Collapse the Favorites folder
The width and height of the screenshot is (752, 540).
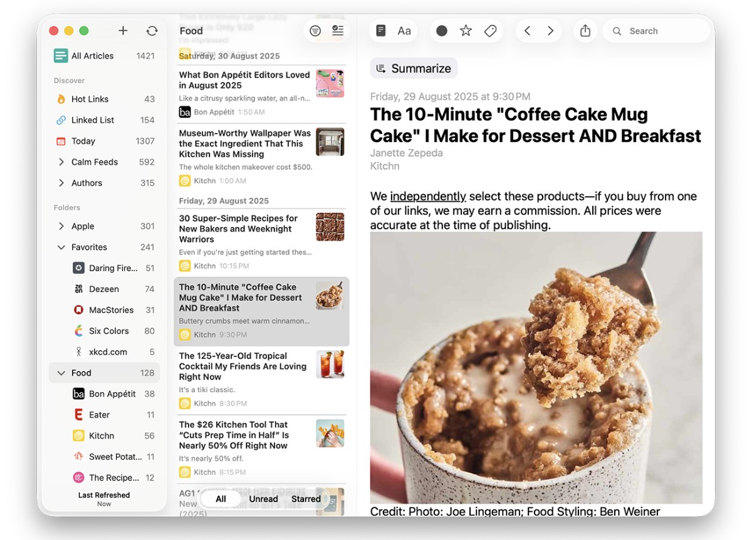click(x=61, y=247)
